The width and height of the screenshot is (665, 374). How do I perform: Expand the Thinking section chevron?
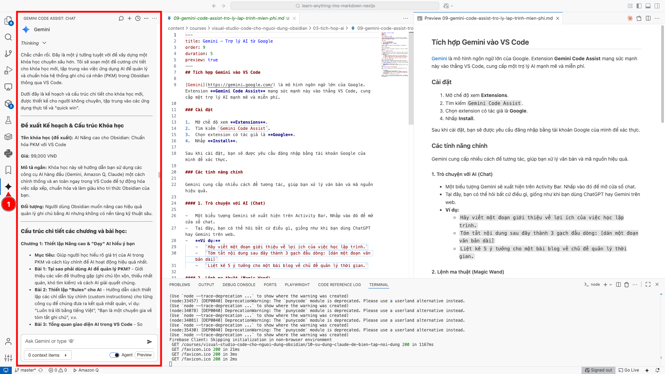pyautogui.click(x=44, y=43)
